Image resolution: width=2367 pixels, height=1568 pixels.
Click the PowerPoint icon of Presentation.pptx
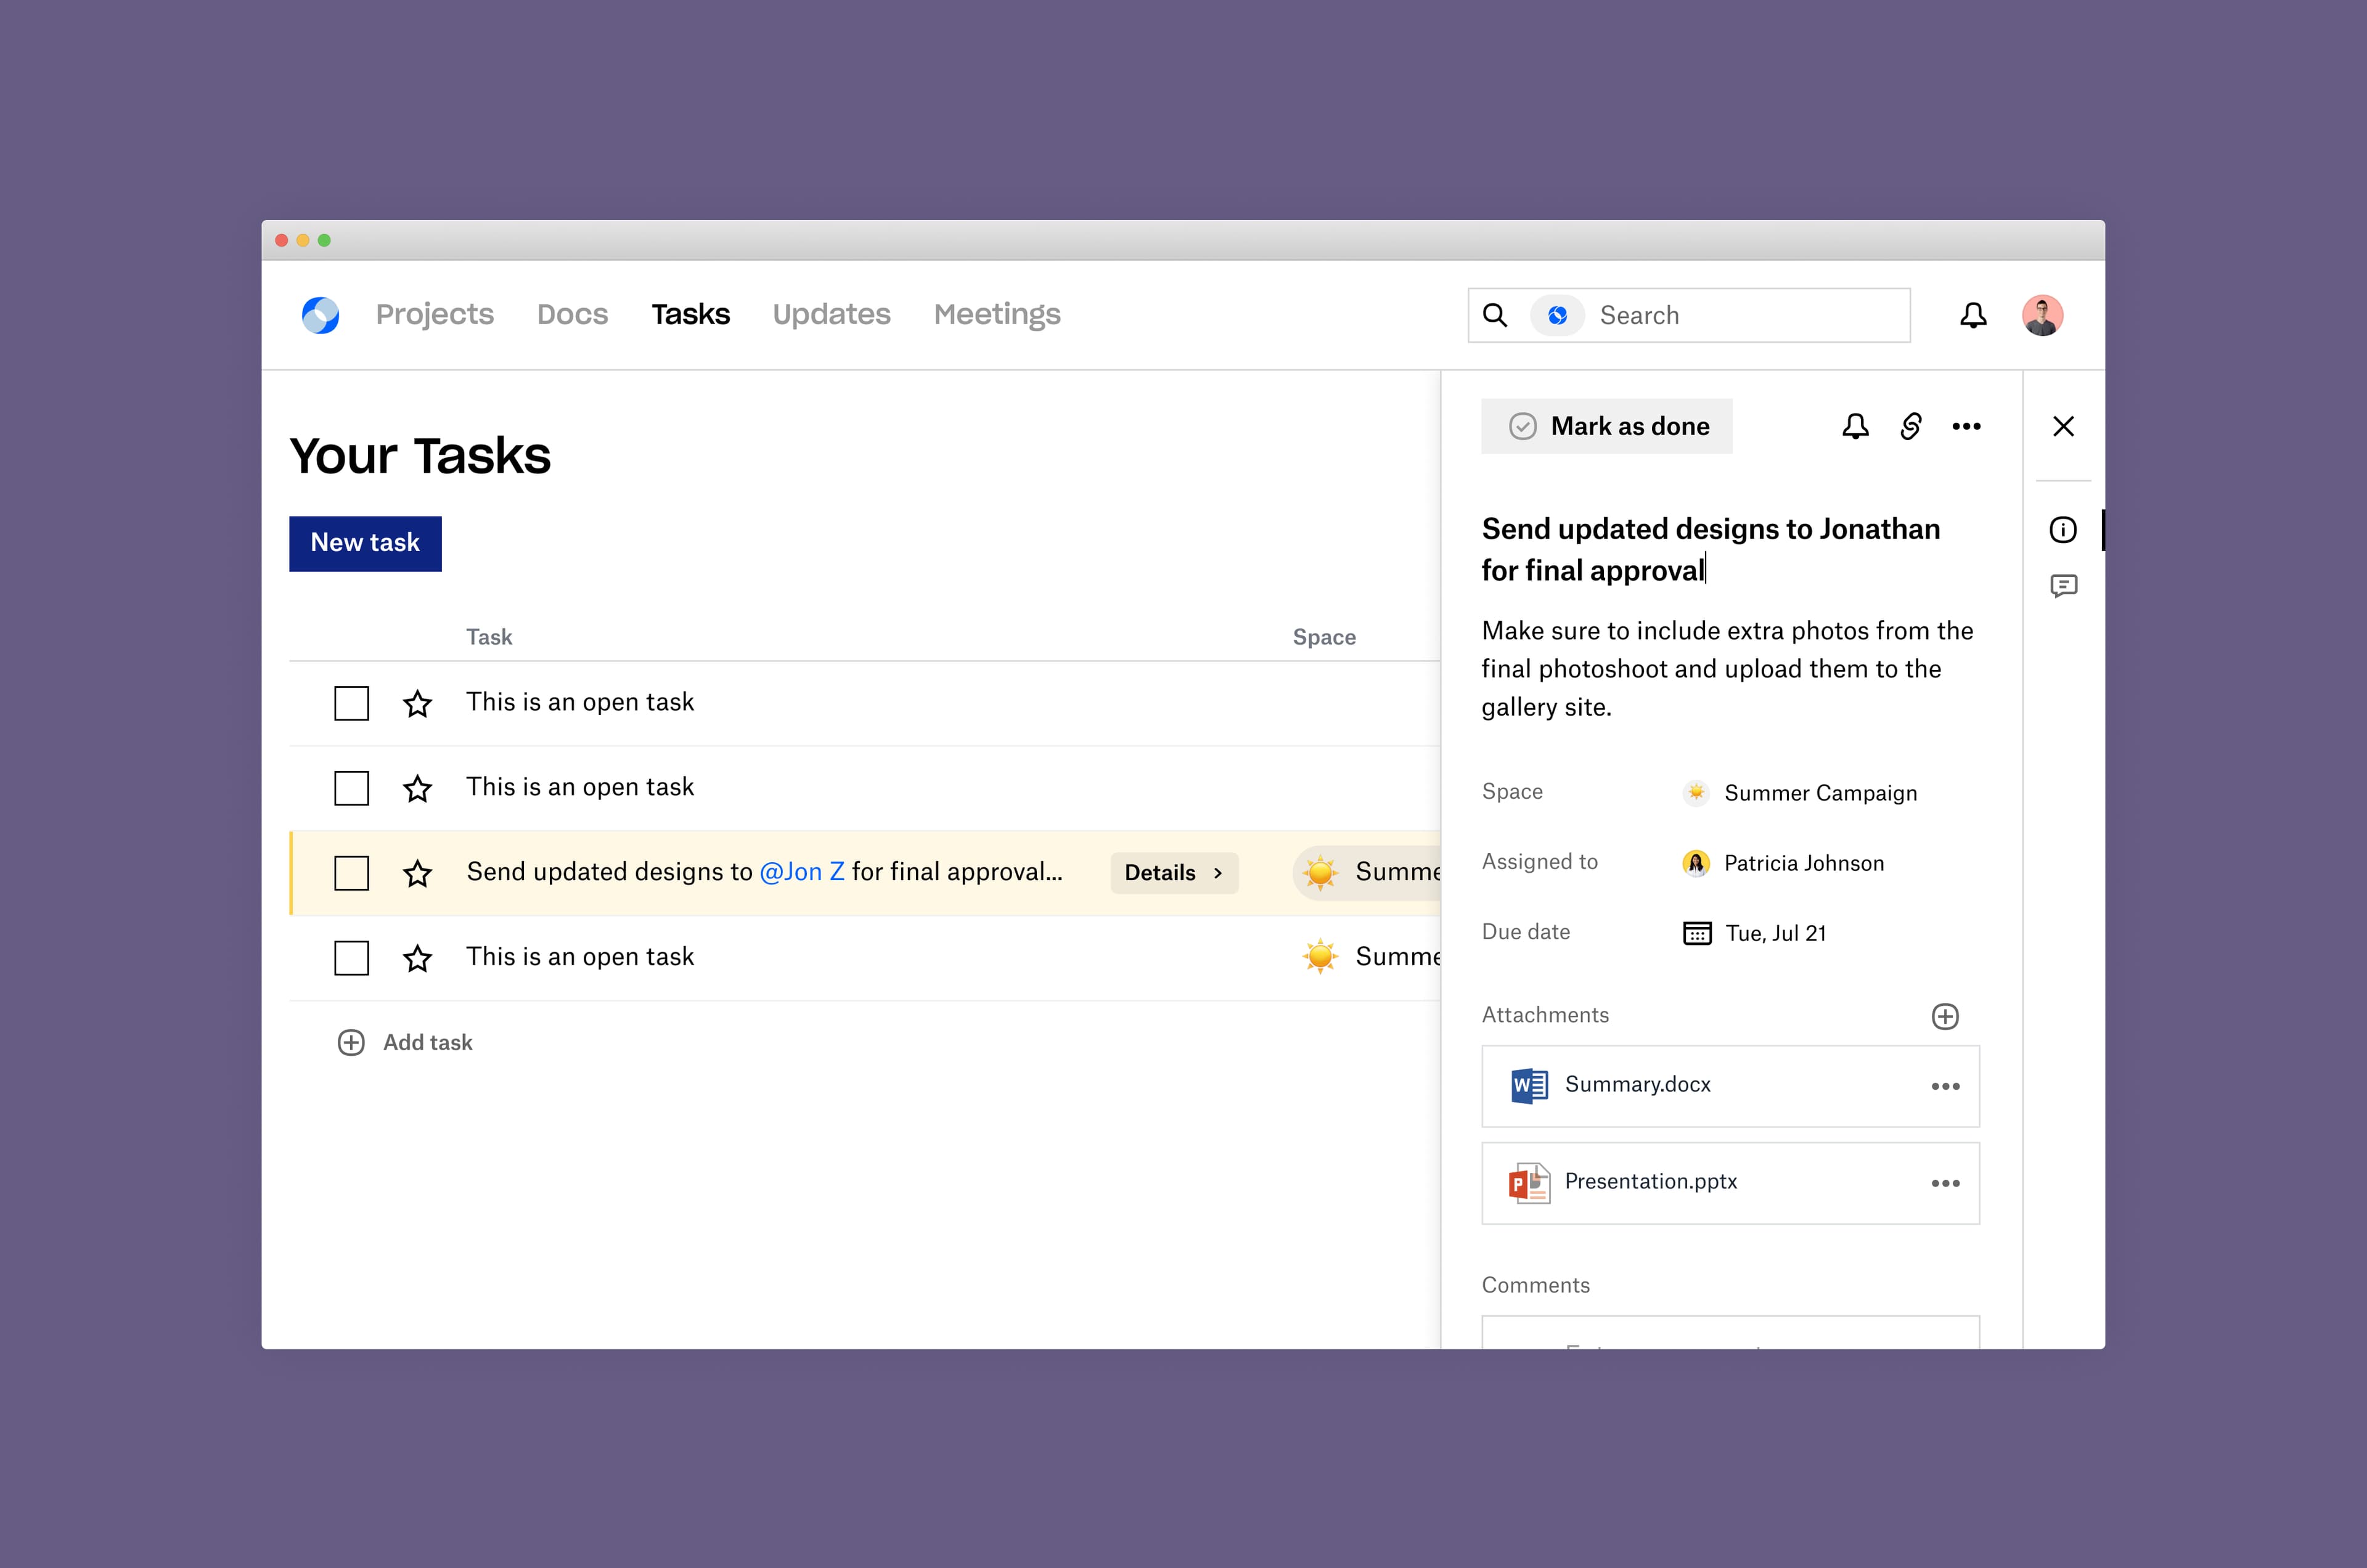(1529, 1183)
